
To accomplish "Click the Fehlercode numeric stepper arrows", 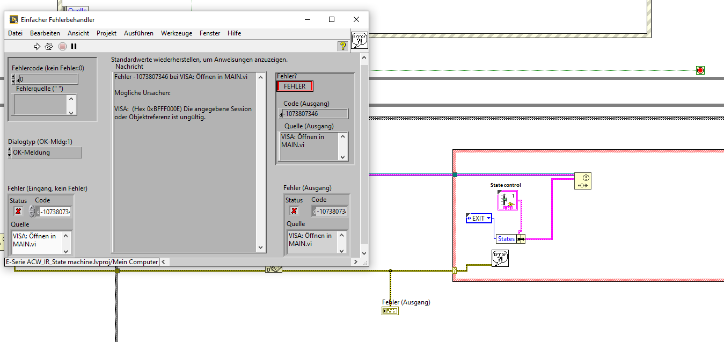I will 14,79.
